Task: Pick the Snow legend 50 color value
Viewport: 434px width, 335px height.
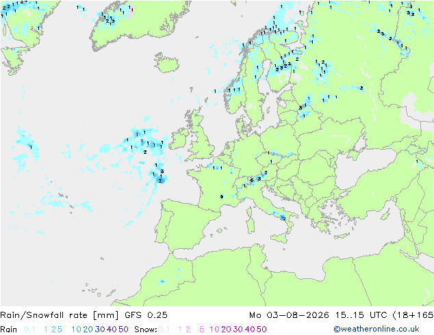Action: (x=261, y=330)
